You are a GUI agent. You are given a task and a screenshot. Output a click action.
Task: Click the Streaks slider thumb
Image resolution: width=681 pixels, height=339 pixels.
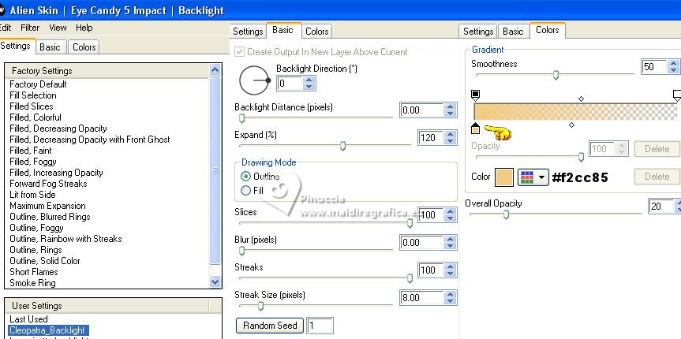click(x=410, y=278)
